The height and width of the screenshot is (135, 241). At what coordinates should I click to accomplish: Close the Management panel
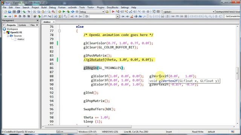(x=38, y=20)
